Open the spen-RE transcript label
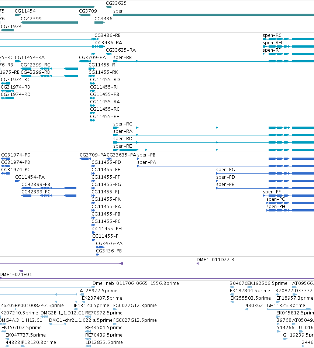 coord(123,146)
